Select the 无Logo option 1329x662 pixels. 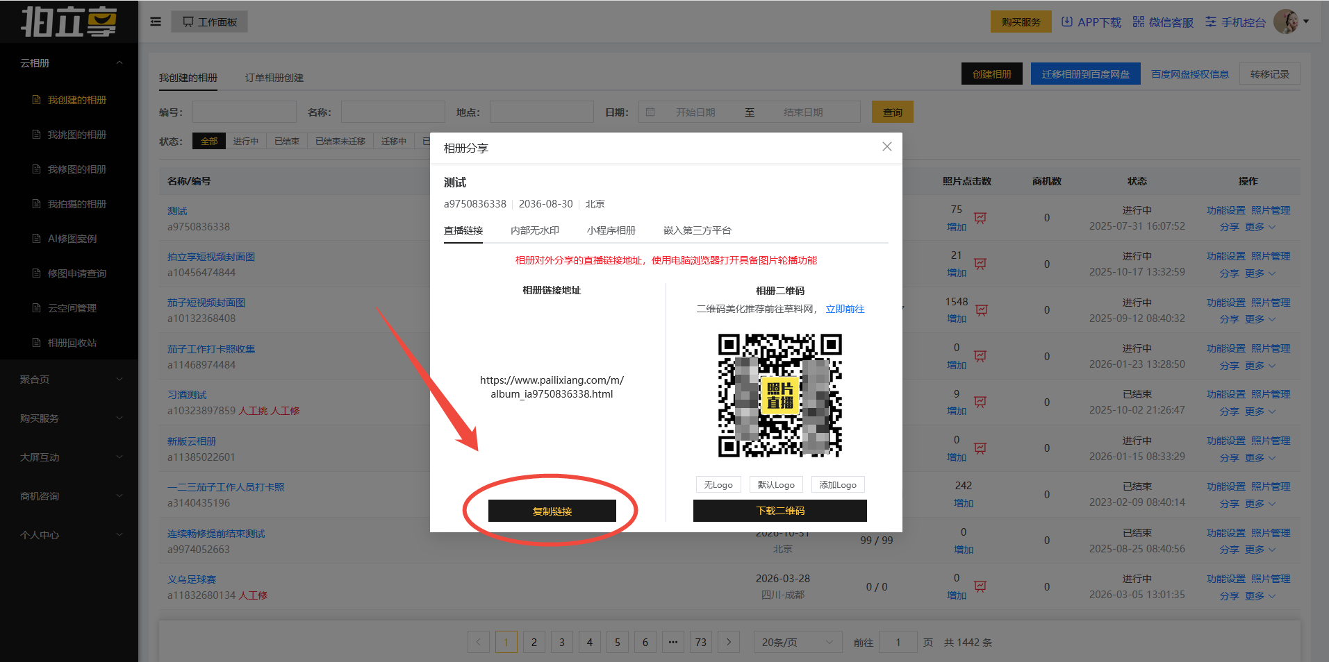coord(718,484)
